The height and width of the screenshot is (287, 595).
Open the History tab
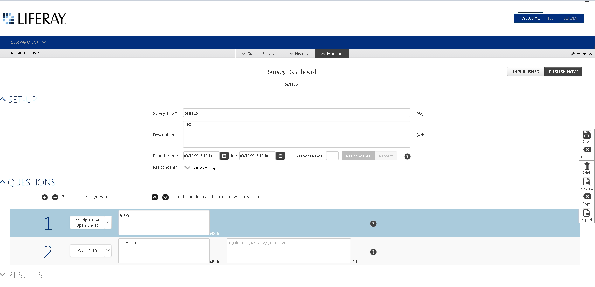299,53
